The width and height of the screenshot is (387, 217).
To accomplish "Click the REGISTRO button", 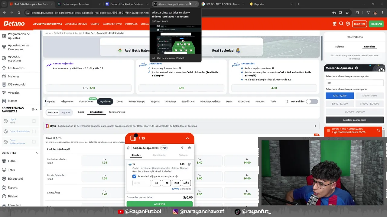I will (x=359, y=24).
